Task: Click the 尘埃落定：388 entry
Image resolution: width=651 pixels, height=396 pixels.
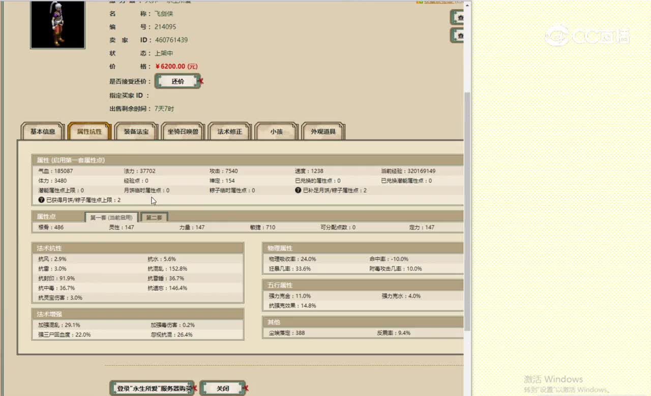Action: tap(287, 333)
